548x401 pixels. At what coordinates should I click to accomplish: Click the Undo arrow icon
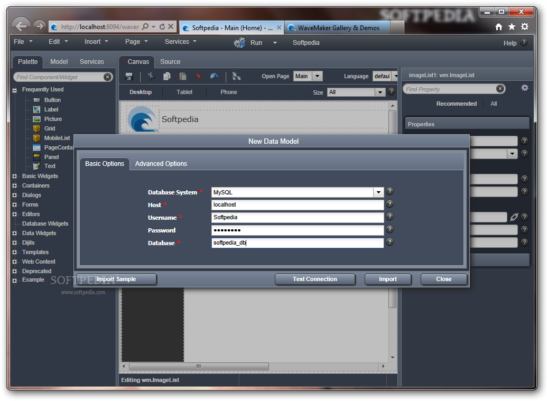(x=214, y=76)
